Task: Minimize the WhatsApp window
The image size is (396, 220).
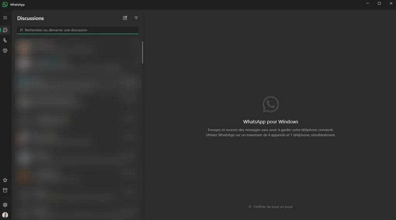Action: tap(367, 3)
